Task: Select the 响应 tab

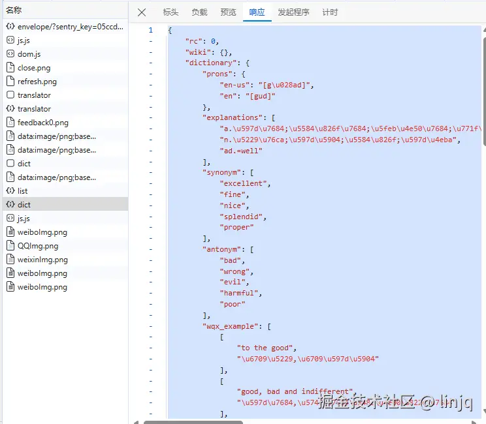Action: click(x=257, y=12)
